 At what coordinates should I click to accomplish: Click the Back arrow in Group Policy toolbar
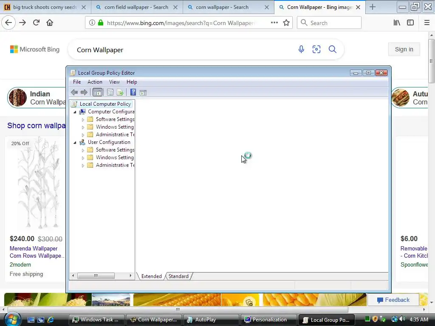coord(74,92)
